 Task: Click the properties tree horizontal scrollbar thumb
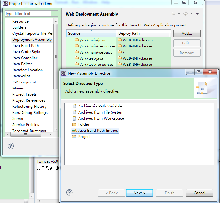[x=26, y=135]
